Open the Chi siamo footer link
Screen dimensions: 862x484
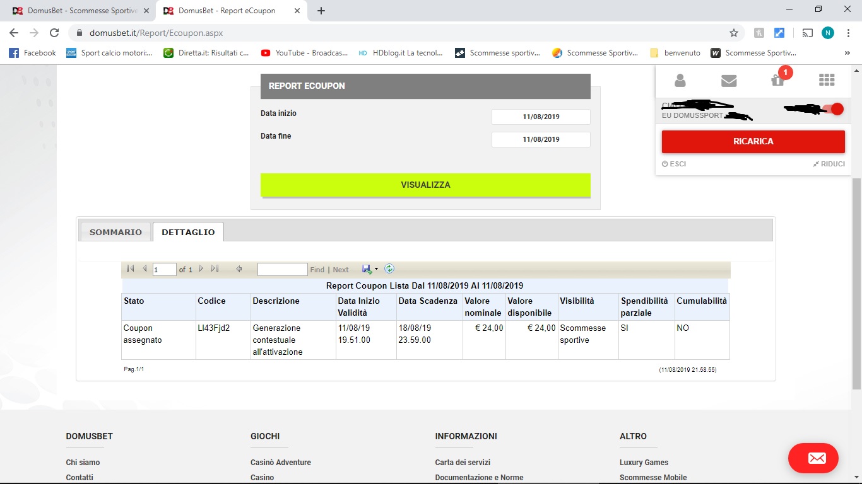click(83, 463)
